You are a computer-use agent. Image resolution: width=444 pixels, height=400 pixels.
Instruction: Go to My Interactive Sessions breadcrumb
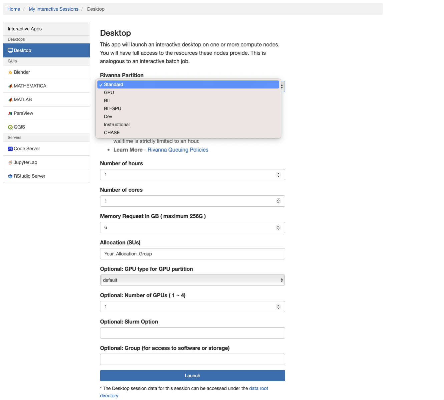pyautogui.click(x=53, y=9)
